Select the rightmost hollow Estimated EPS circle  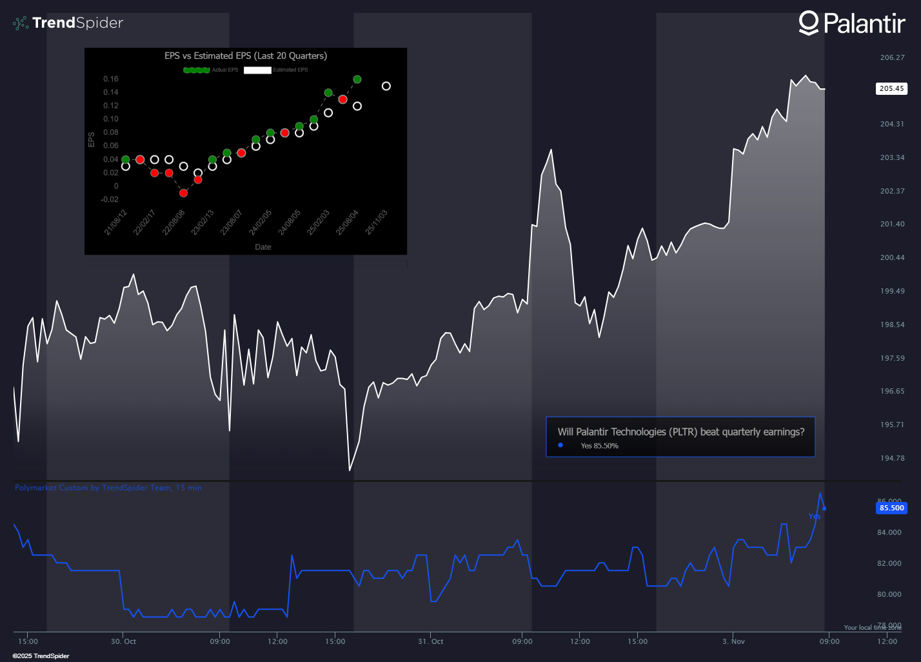pos(386,86)
